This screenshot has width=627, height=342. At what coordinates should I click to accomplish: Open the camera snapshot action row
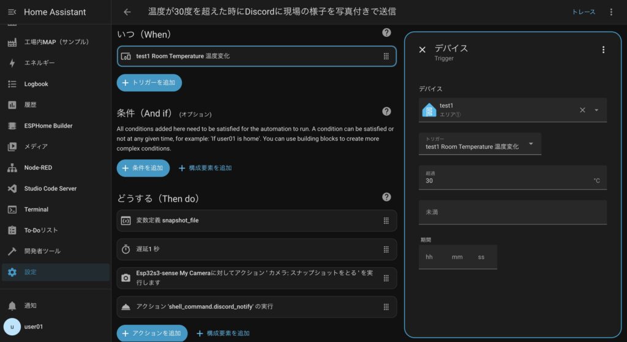(x=257, y=278)
